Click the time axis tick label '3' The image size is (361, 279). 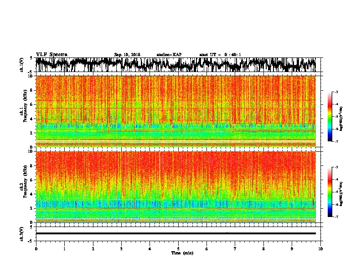click(121, 249)
